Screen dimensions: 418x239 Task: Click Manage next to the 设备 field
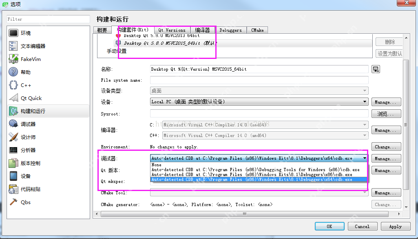pyautogui.click(x=386, y=102)
